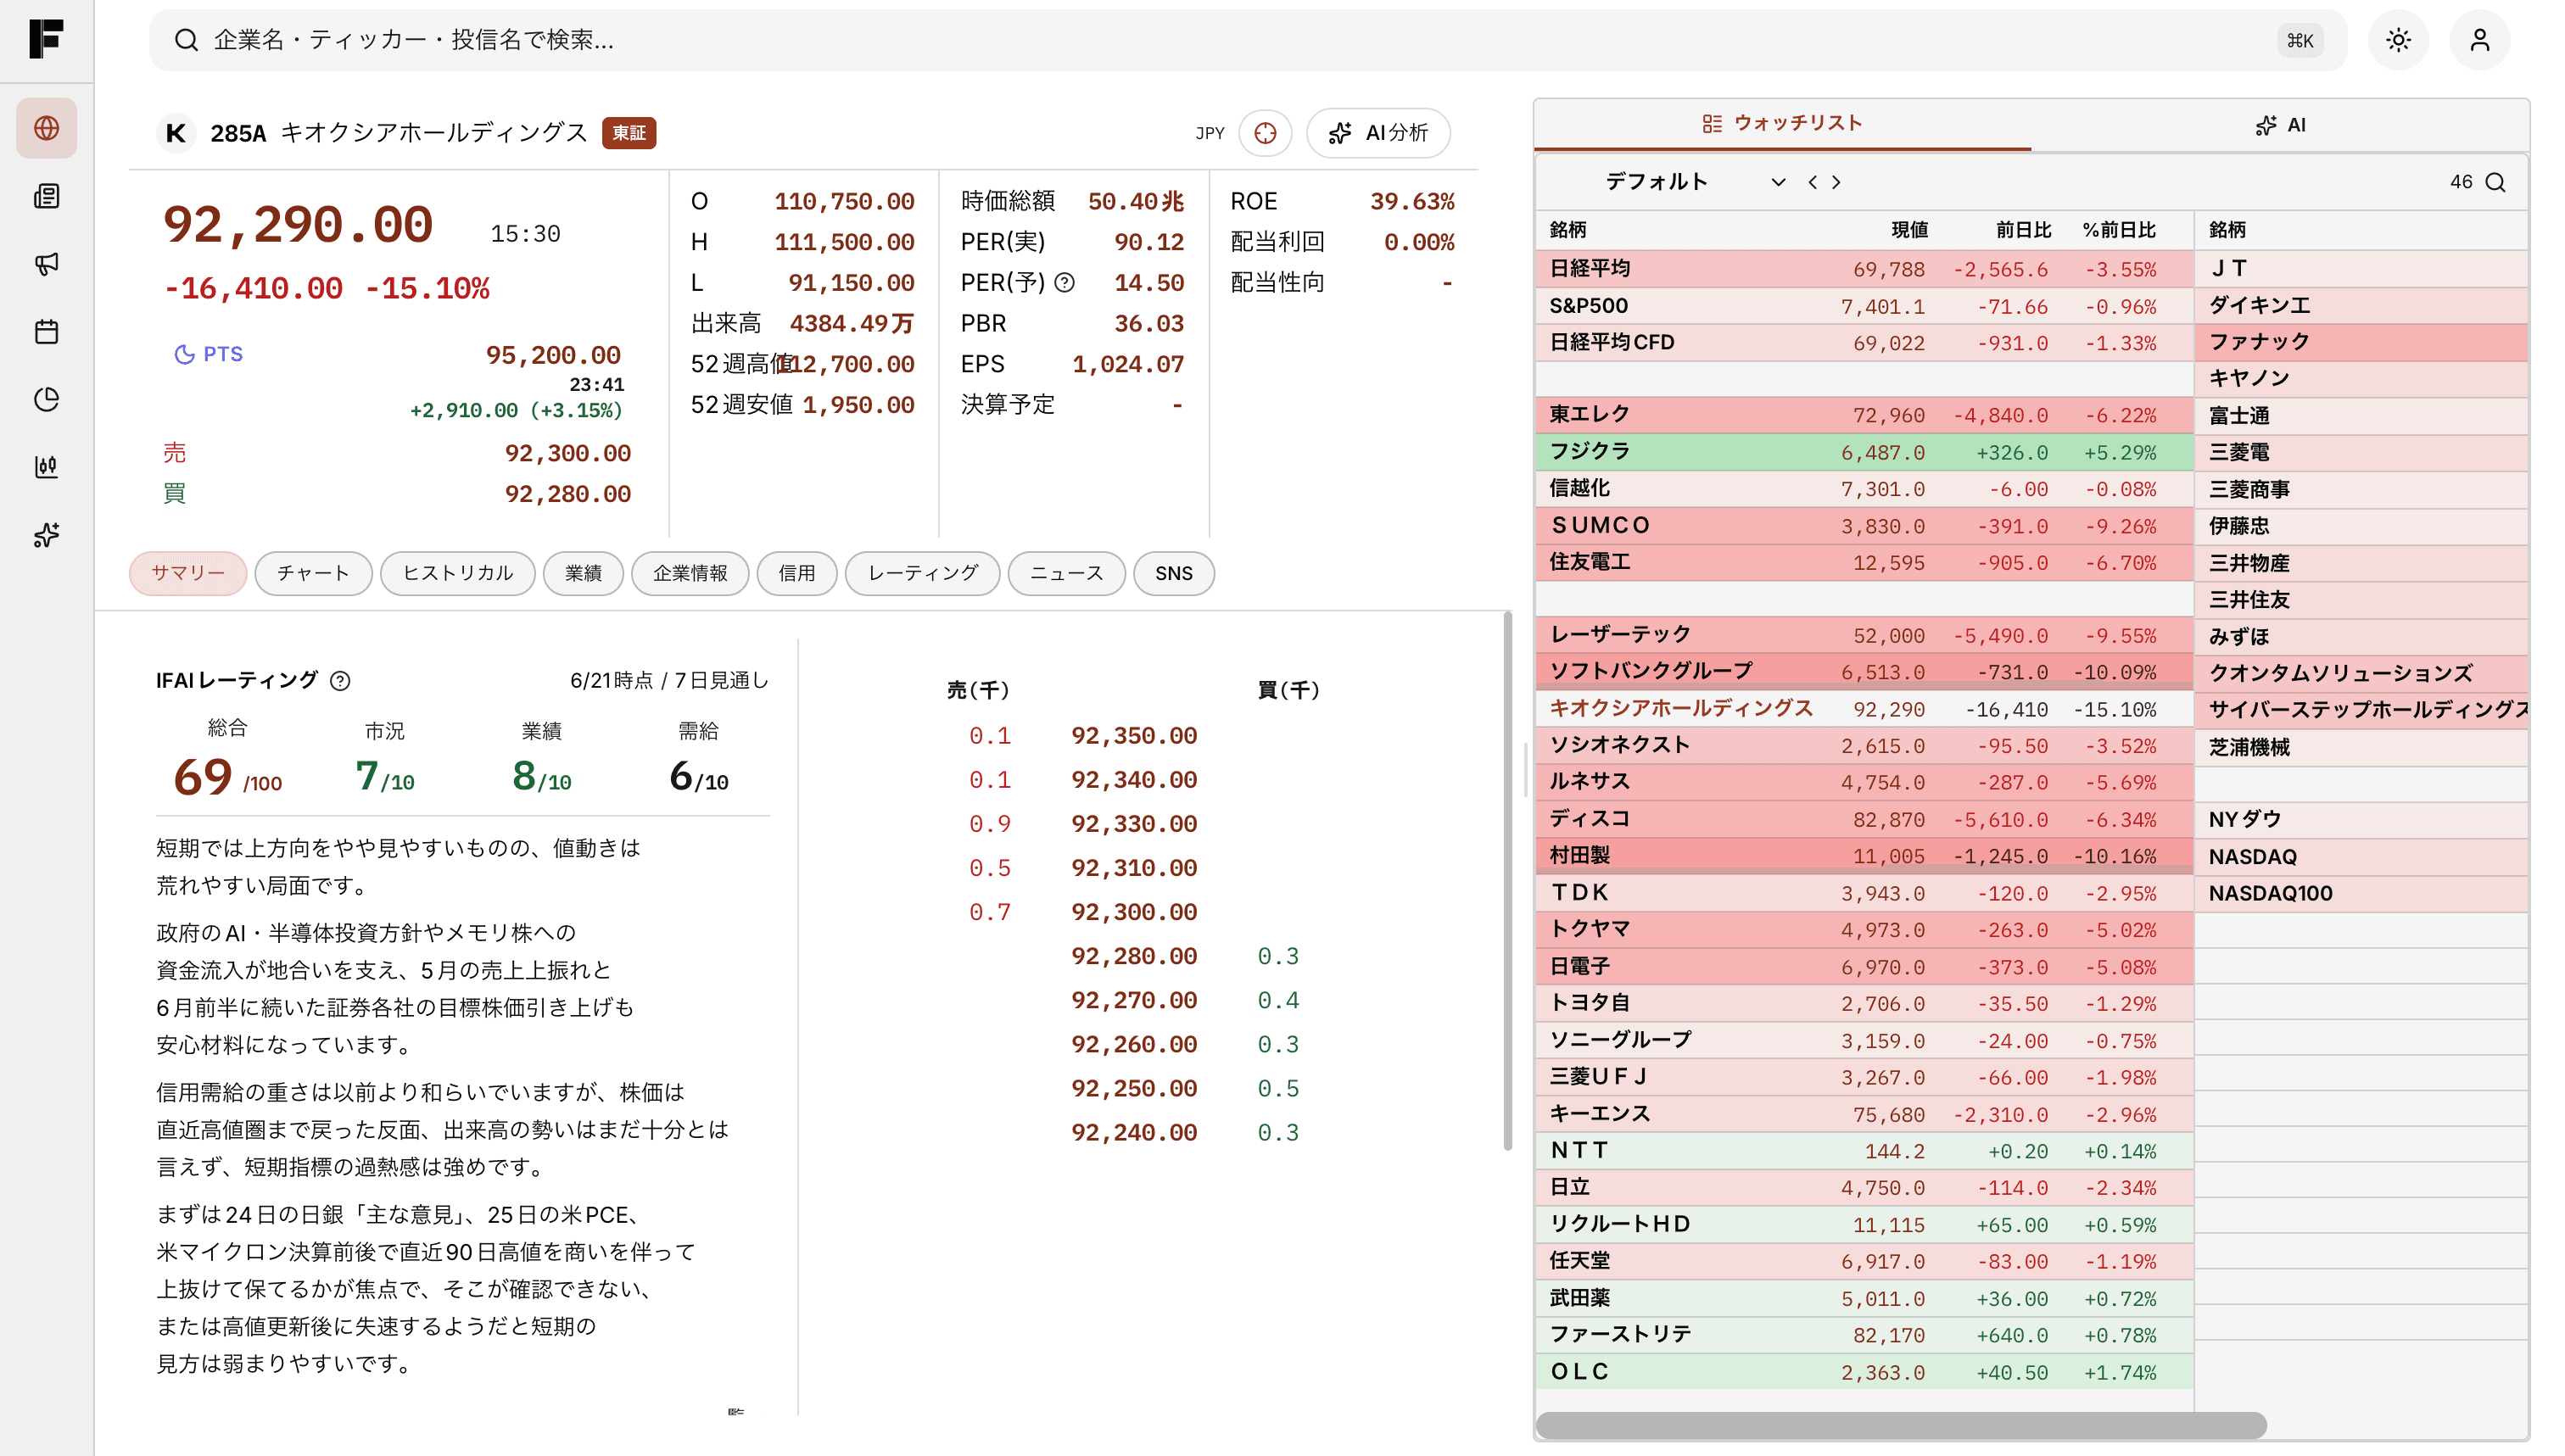Select the 企業情報 tab
This screenshot has width=2565, height=1456.
[690, 573]
